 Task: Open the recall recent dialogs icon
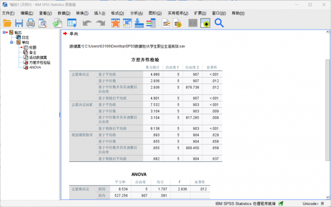click(72, 23)
